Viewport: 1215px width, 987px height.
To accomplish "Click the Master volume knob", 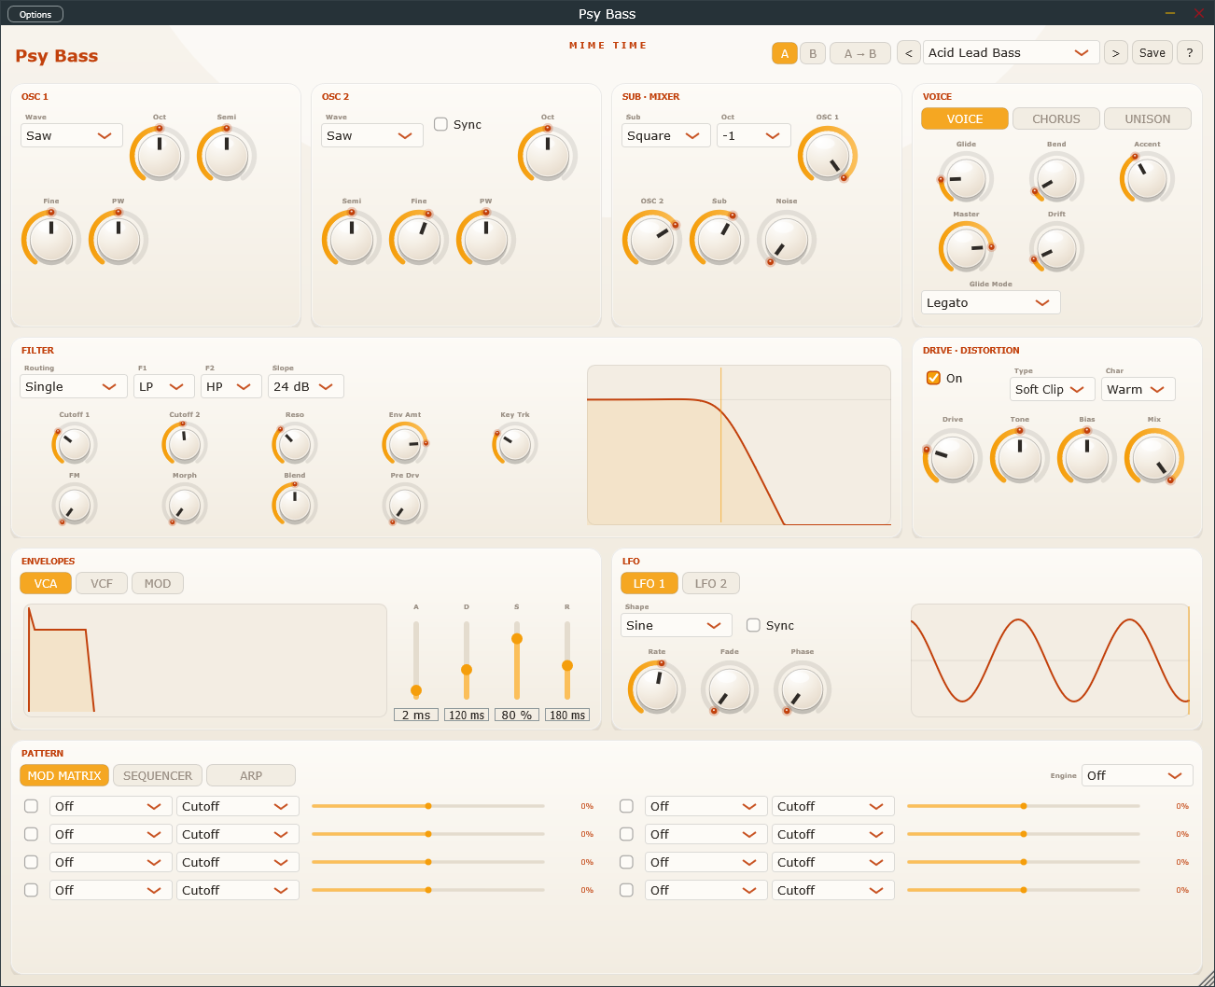I will pos(966,247).
